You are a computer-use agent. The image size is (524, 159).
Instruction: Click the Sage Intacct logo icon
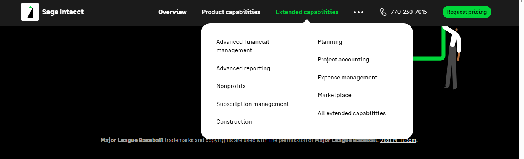pyautogui.click(x=30, y=12)
